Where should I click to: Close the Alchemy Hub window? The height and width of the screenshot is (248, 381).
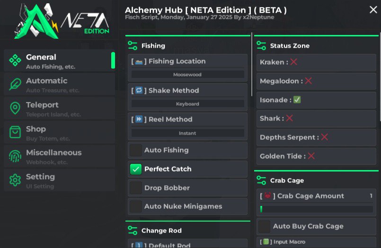(373, 10)
